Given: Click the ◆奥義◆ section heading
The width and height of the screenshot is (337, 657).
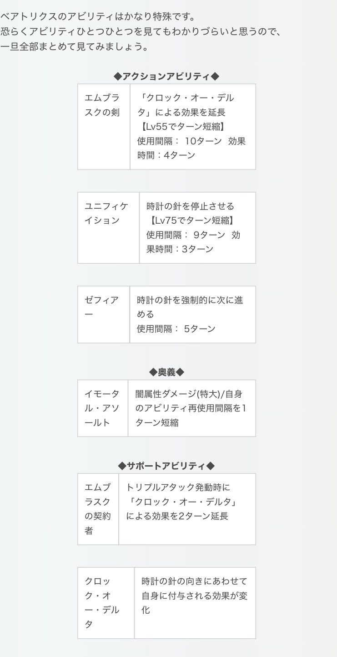Looking at the screenshot, I should [x=166, y=372].
